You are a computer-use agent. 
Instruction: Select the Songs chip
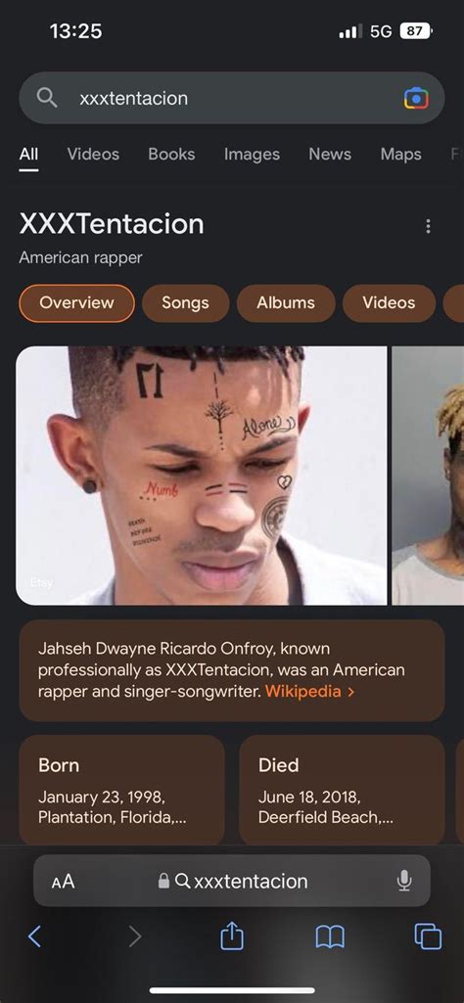point(186,302)
